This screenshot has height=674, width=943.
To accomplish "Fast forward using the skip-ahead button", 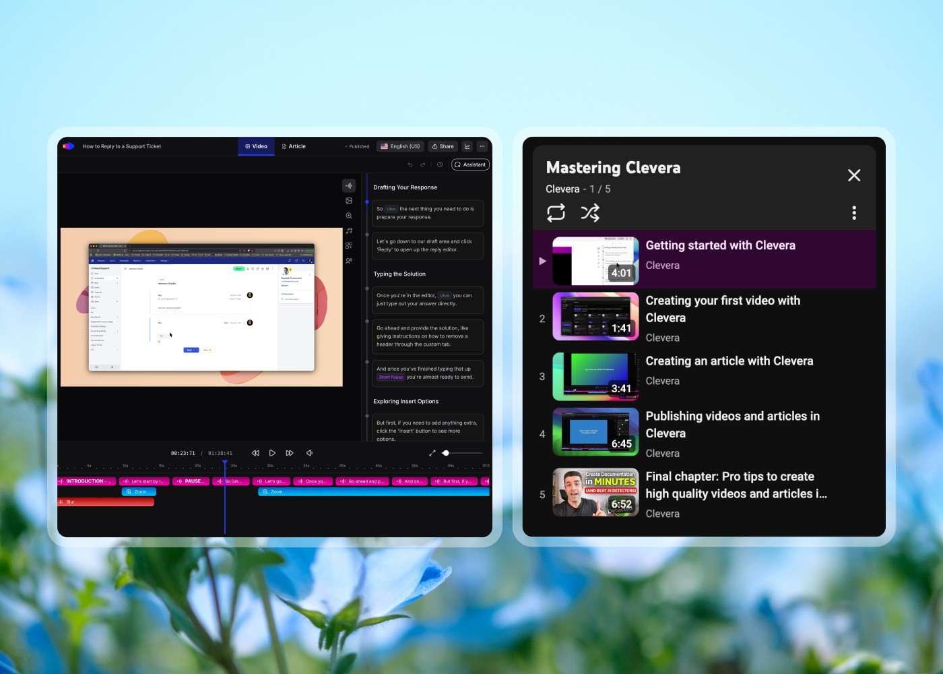I will tap(290, 453).
